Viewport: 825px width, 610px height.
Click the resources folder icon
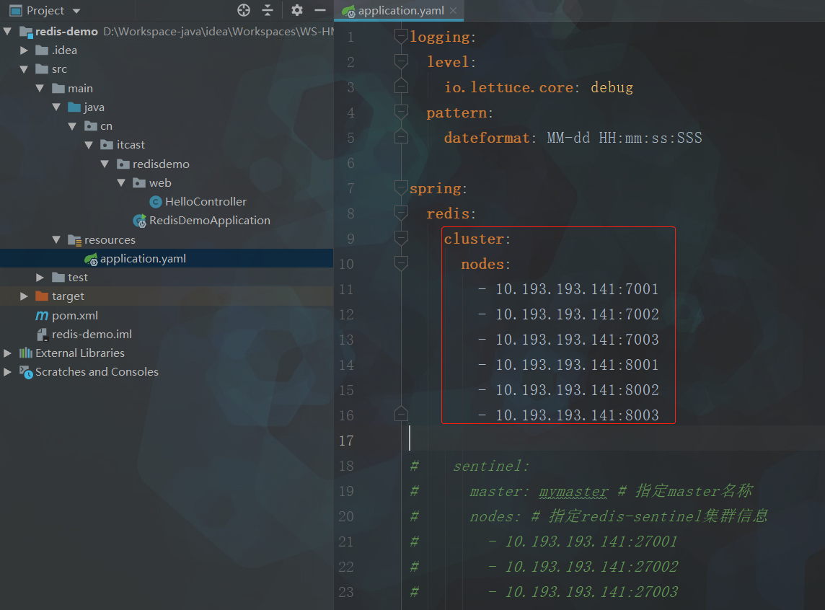coord(75,240)
